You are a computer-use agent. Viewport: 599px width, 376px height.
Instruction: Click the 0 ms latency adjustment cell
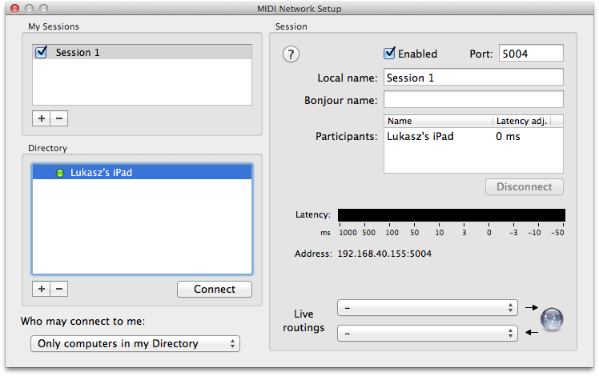[x=508, y=136]
